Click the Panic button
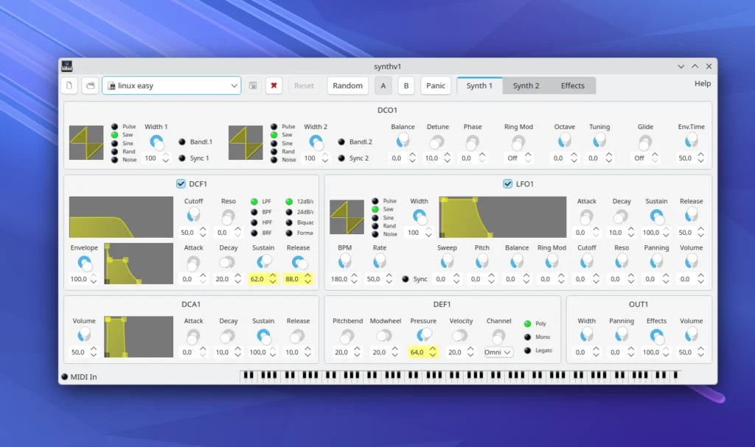Image resolution: width=755 pixels, height=447 pixels. coord(436,85)
